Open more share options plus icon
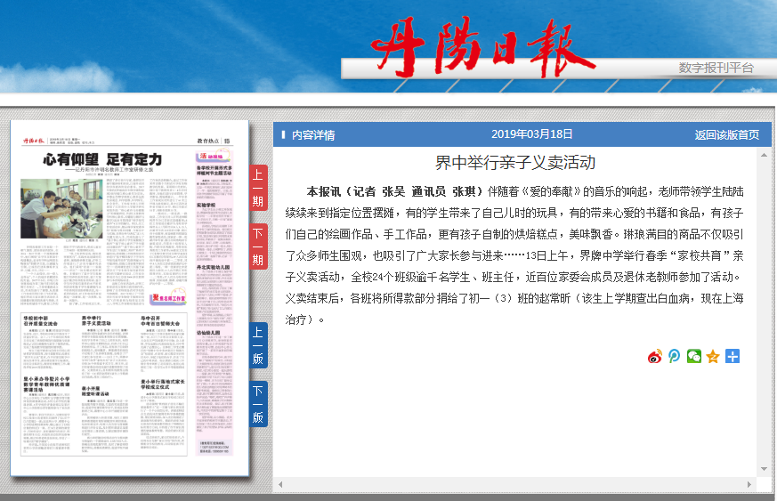This screenshot has width=777, height=501. point(732,356)
